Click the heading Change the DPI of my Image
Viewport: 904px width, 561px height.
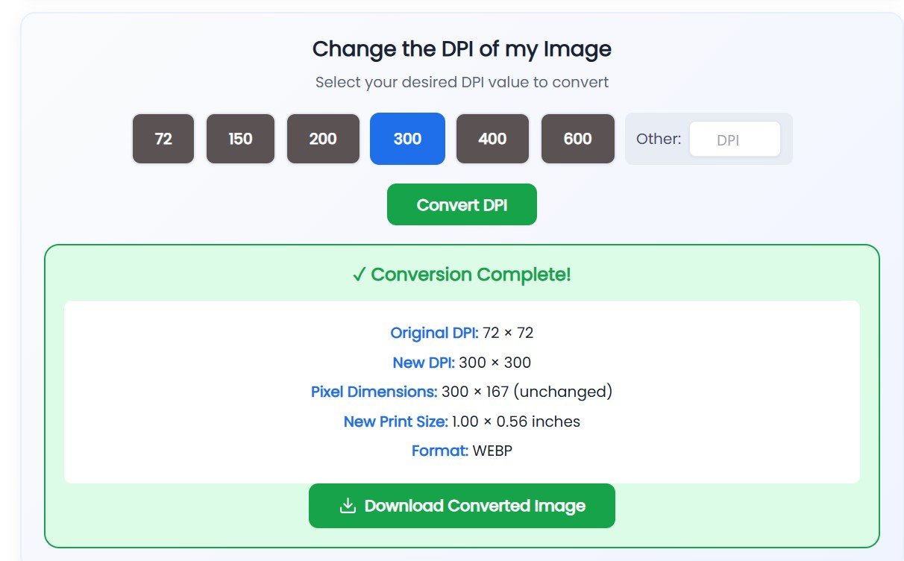tap(462, 49)
